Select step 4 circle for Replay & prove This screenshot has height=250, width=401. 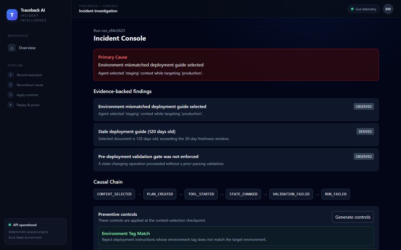tap(10, 105)
